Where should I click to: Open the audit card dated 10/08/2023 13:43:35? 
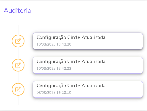point(88,41)
